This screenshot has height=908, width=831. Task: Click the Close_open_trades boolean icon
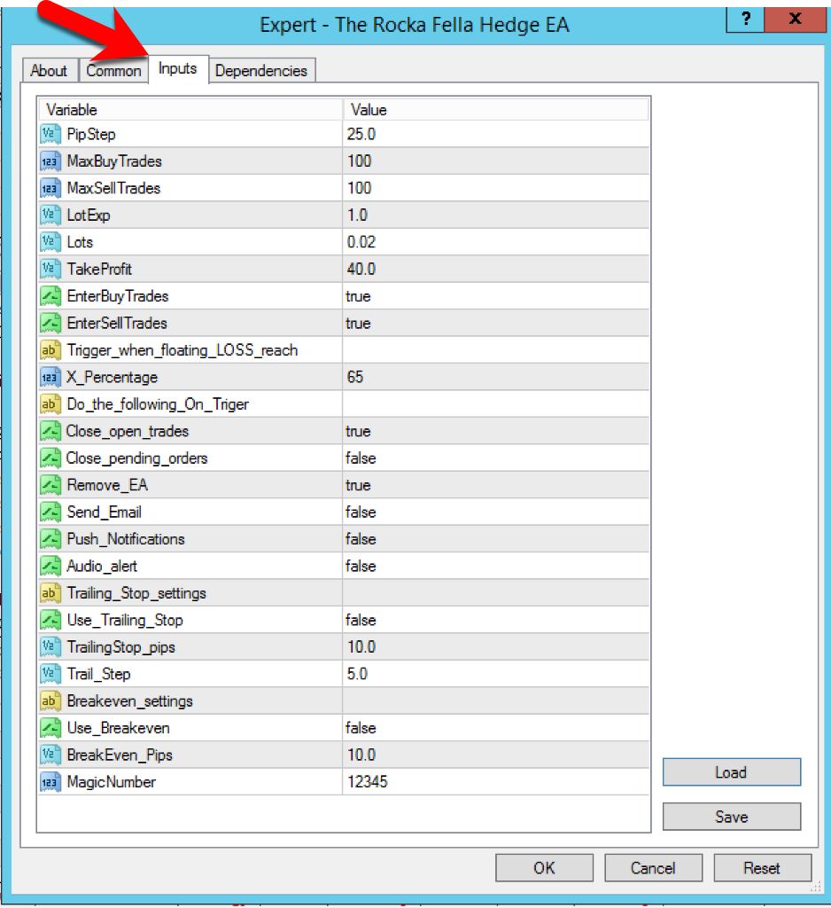coord(50,432)
